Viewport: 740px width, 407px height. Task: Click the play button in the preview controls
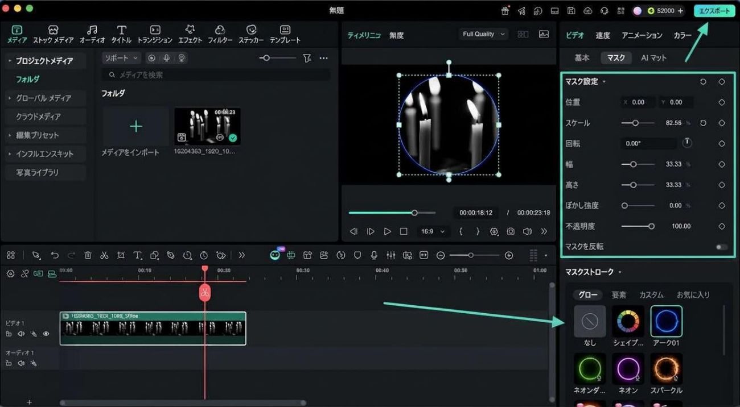(387, 231)
